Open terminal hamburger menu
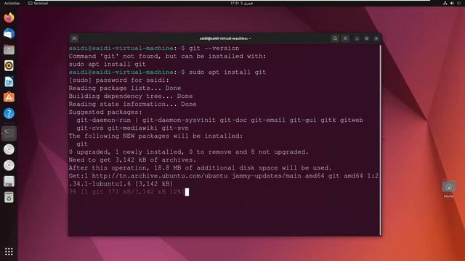The image size is (465, 261). pyautogui.click(x=345, y=38)
